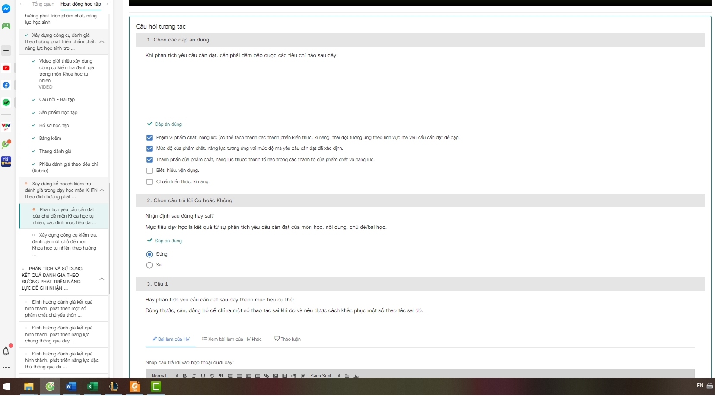The height and width of the screenshot is (396, 715).
Task: Collapse the 'Xây dựng công cụ đánh giá' section
Action: (102, 42)
